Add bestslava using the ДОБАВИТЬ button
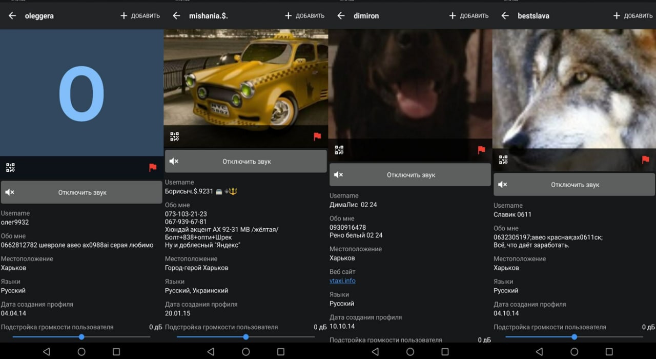The width and height of the screenshot is (656, 359). [633, 16]
